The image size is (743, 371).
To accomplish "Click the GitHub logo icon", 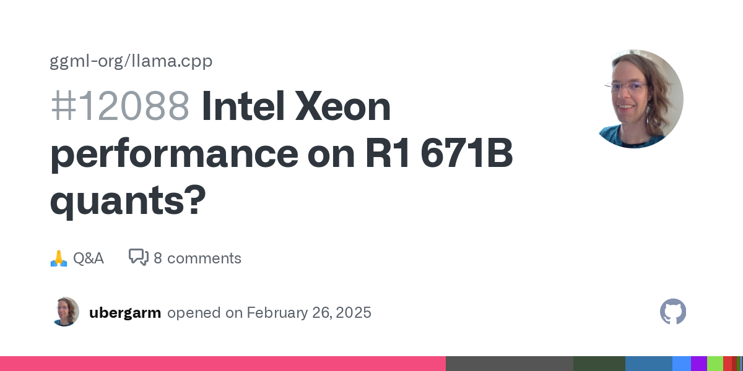I will [x=673, y=312].
